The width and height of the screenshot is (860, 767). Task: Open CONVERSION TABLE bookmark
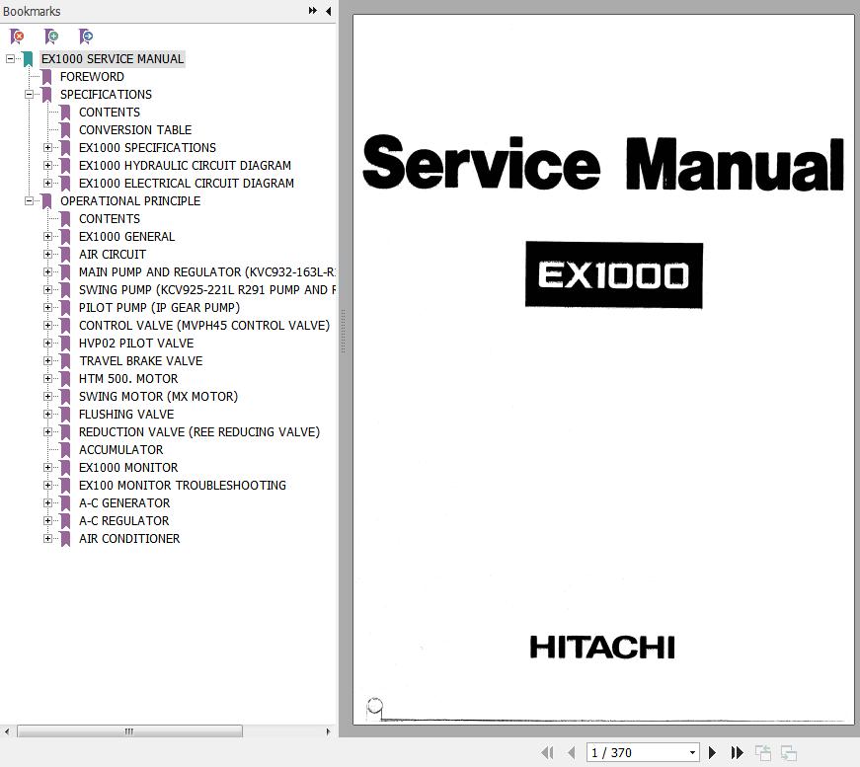pyautogui.click(x=135, y=130)
